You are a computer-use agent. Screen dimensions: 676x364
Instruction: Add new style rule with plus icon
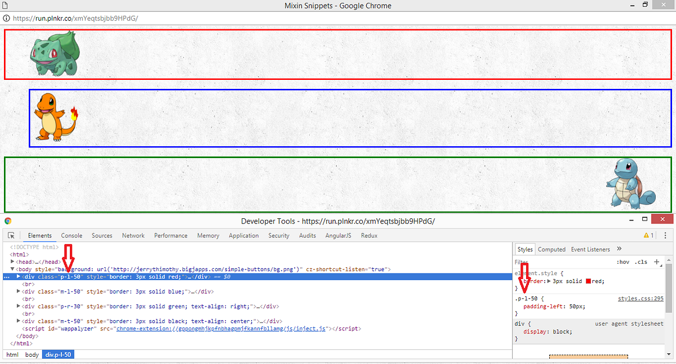point(656,262)
